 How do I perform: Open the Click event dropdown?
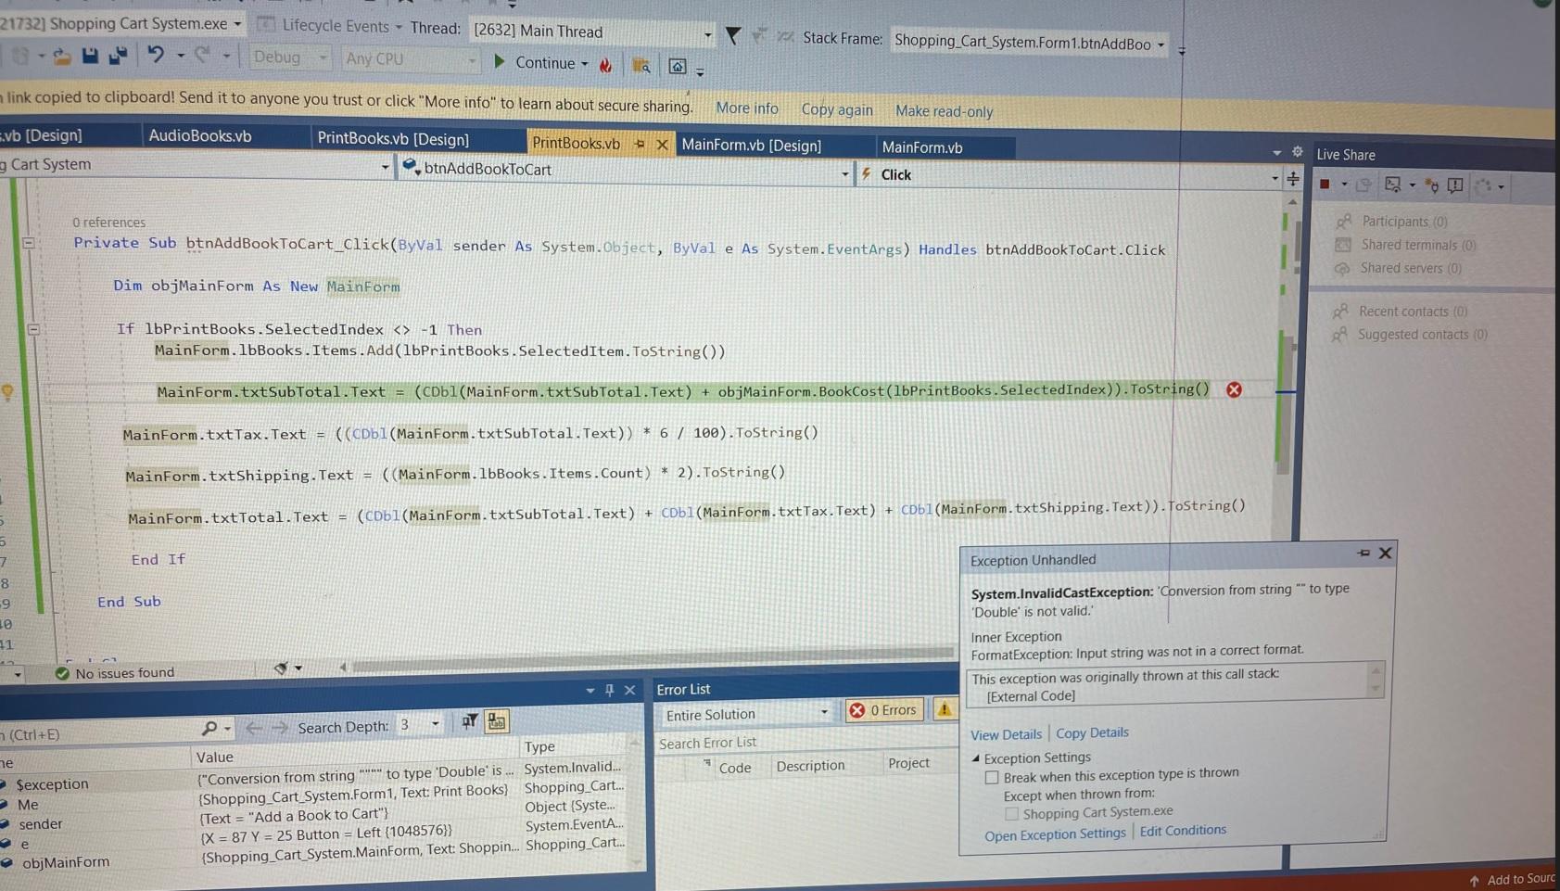coord(1275,177)
